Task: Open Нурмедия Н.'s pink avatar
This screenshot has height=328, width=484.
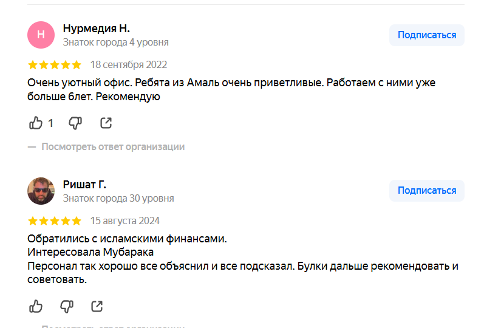Action: tap(41, 35)
